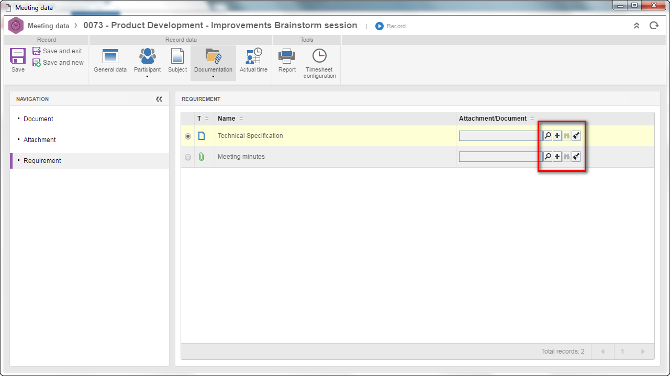670x376 pixels.
Task: Open the Actual time section
Action: (253, 61)
